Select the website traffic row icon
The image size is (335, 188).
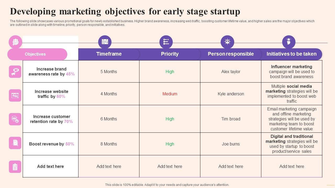tap(15, 95)
